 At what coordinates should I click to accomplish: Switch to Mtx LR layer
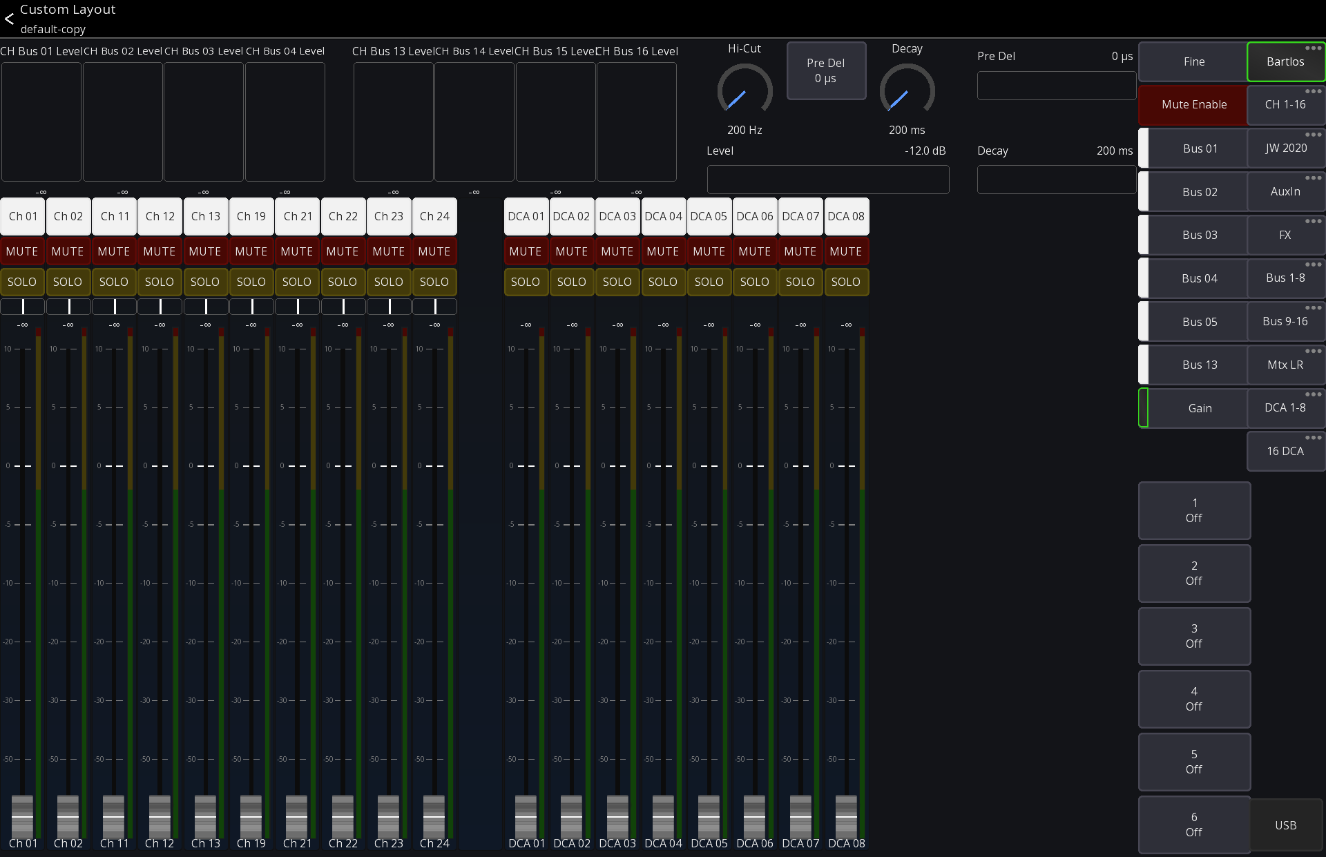[1285, 365]
